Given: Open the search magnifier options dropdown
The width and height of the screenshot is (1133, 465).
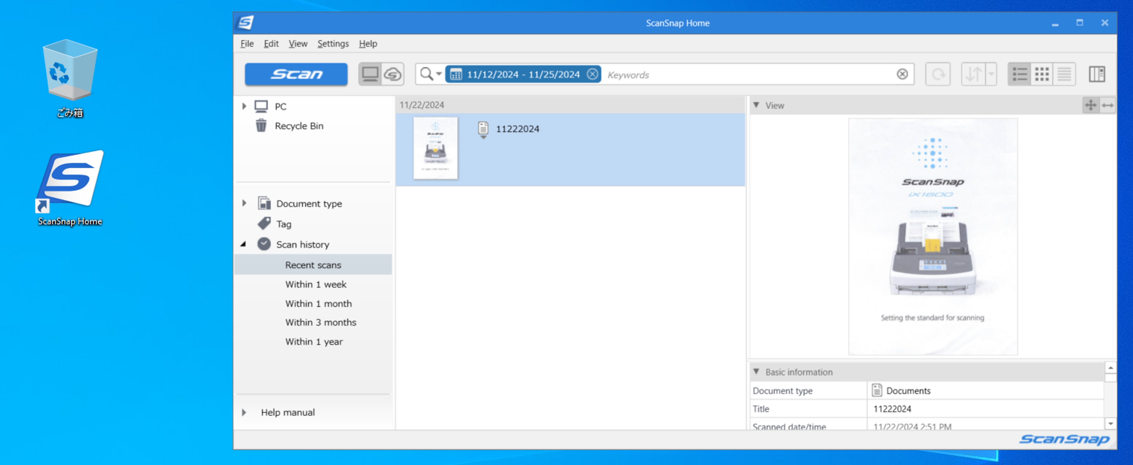Looking at the screenshot, I should pyautogui.click(x=431, y=74).
